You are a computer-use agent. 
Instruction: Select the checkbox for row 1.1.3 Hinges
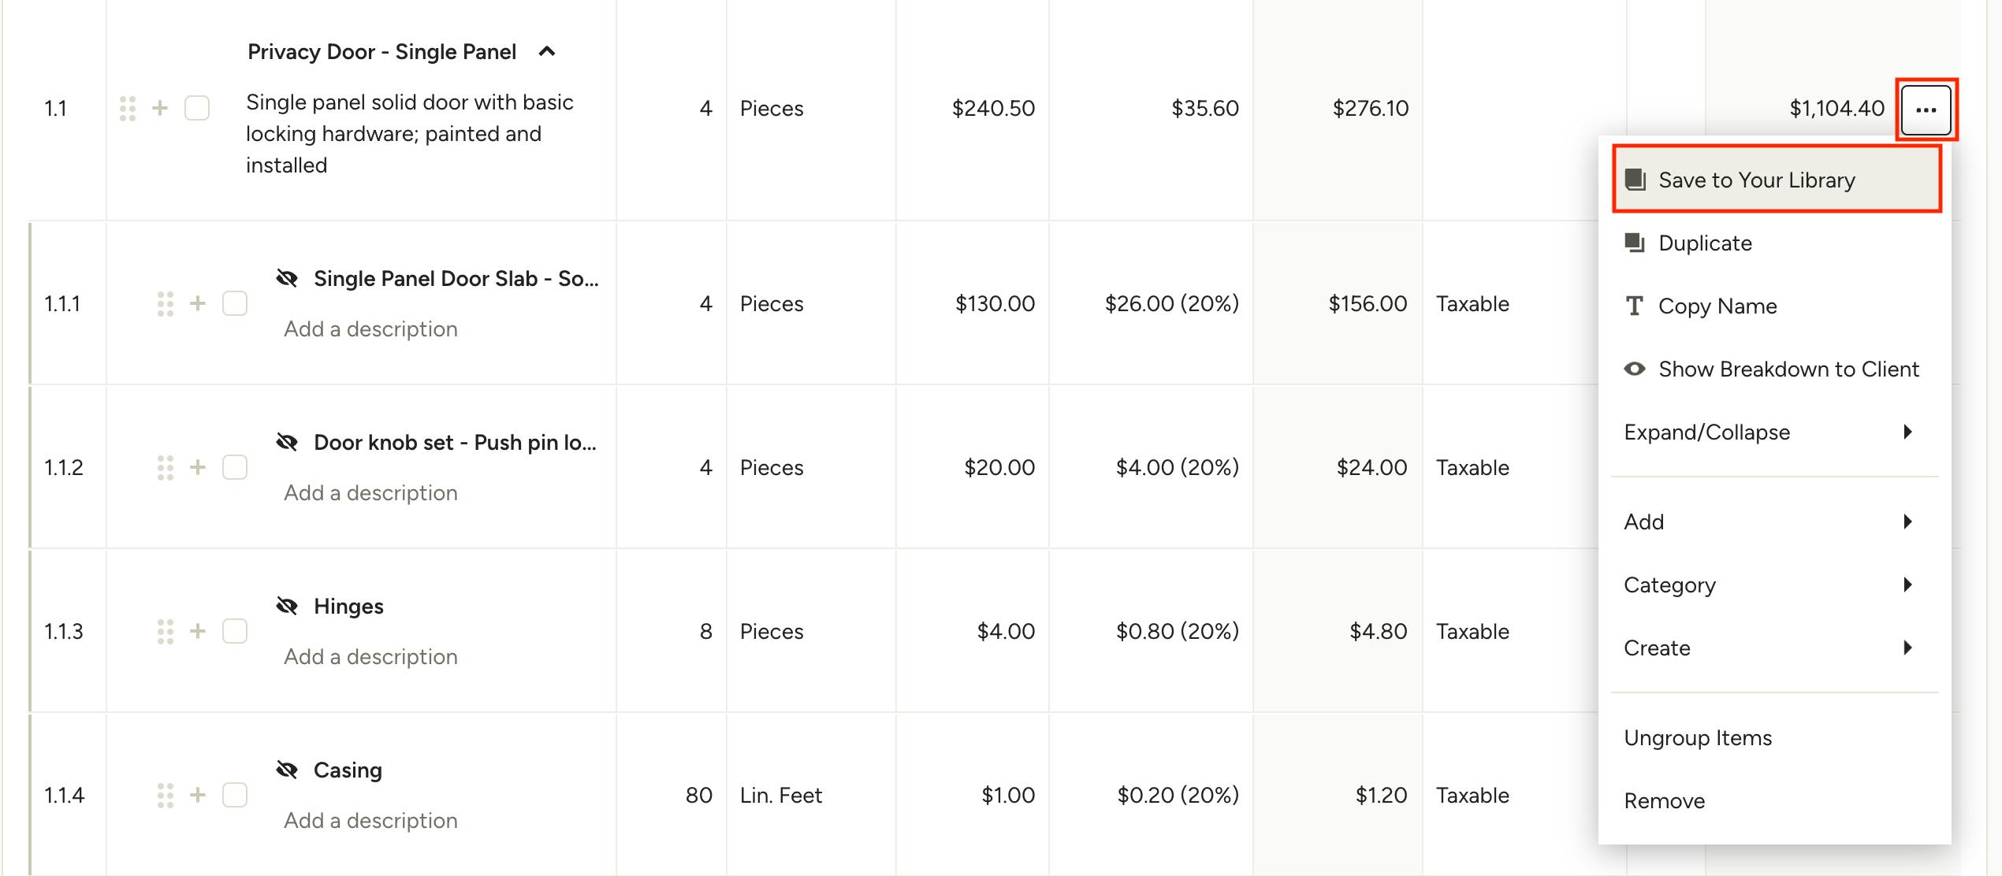235,632
